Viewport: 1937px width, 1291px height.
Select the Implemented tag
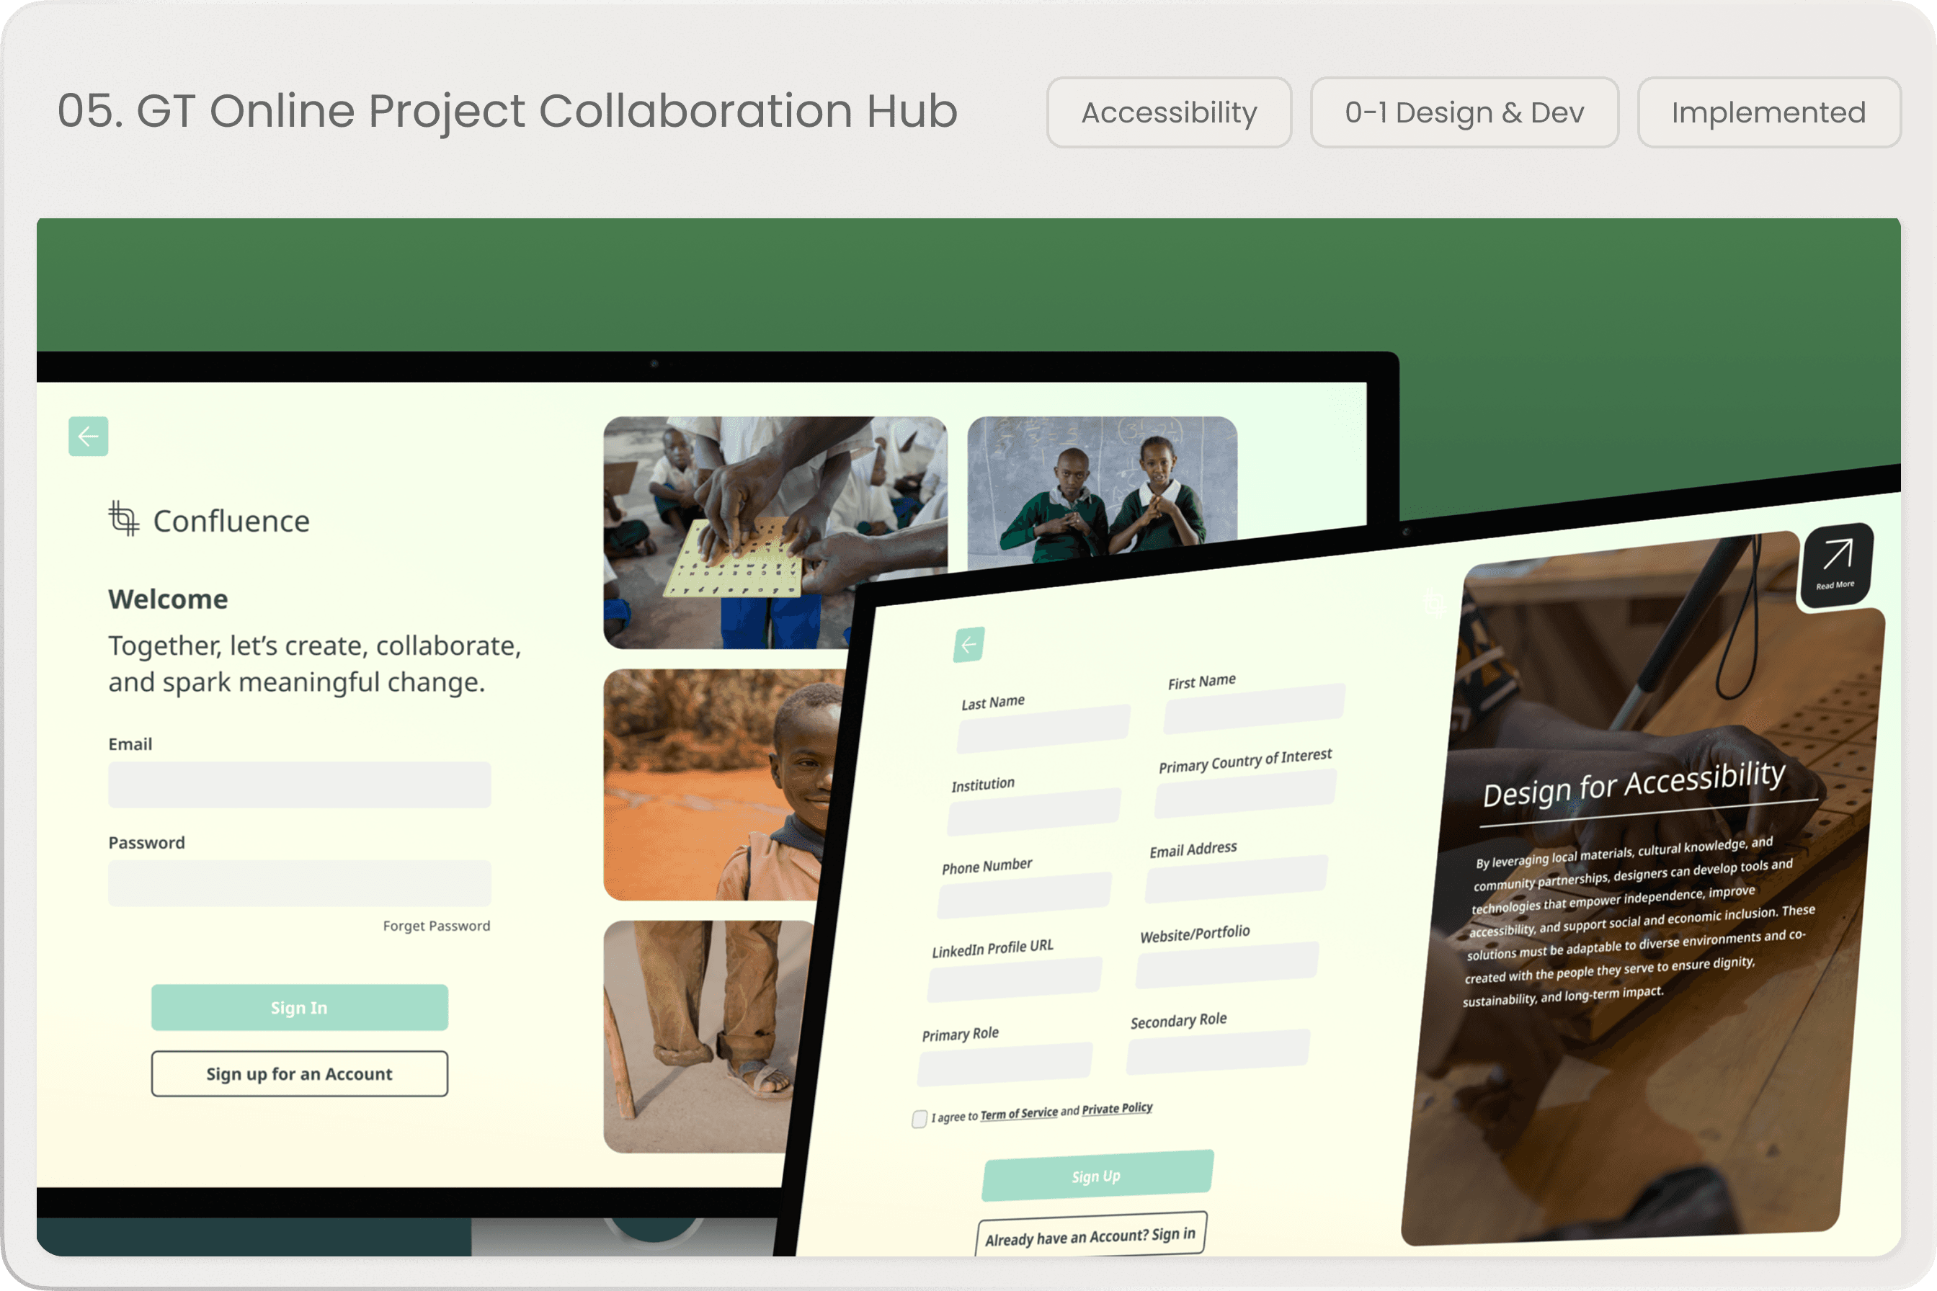(1769, 113)
